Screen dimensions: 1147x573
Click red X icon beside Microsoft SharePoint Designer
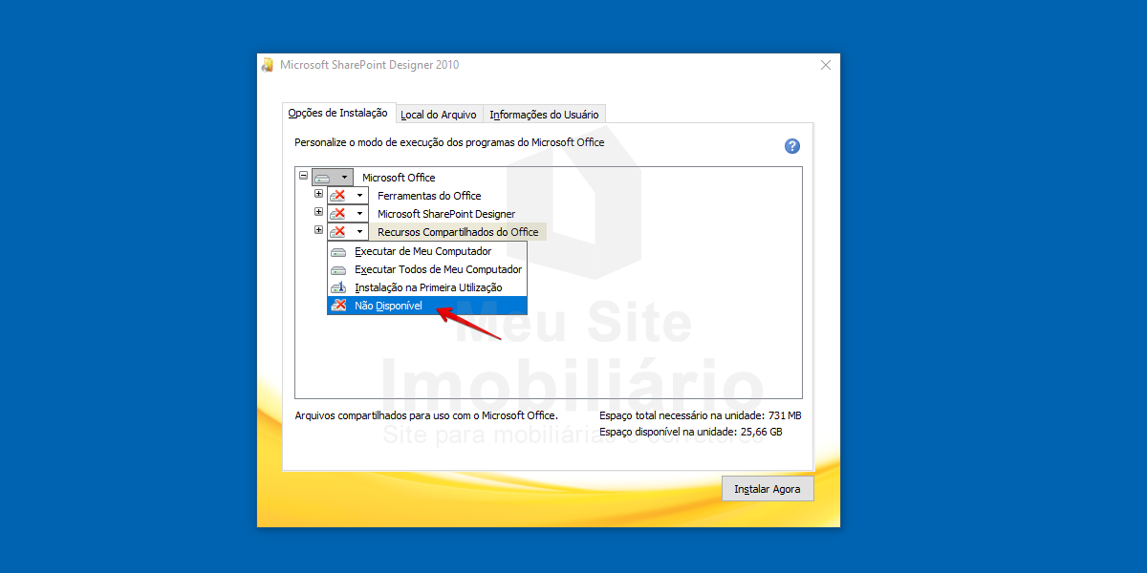[x=337, y=214]
